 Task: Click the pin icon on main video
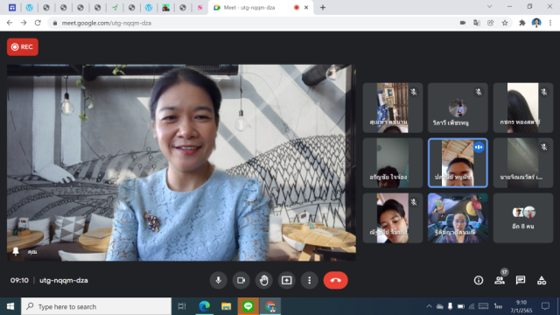[16, 251]
